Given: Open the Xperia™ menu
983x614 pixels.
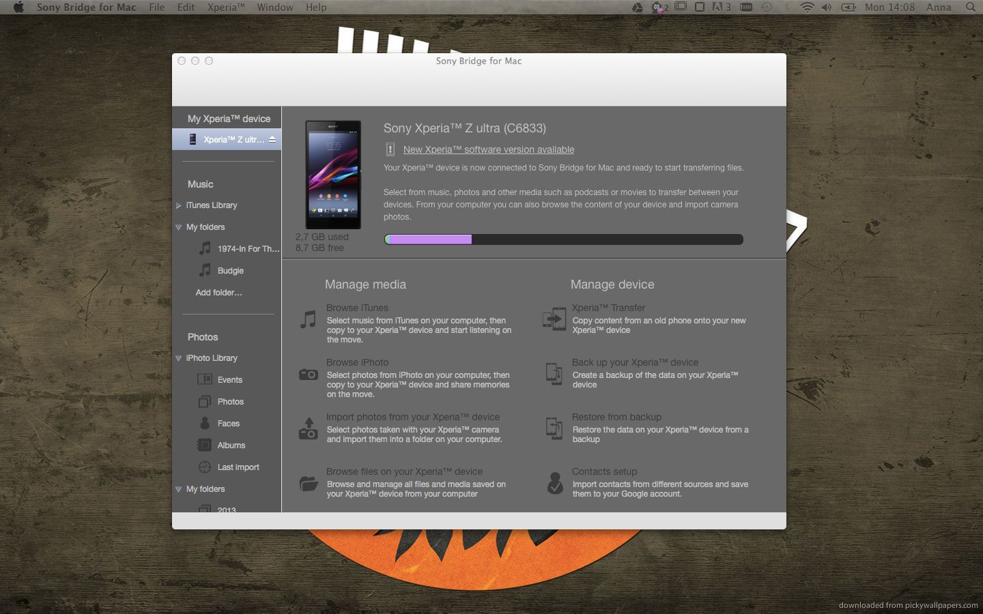Looking at the screenshot, I should 226,8.
